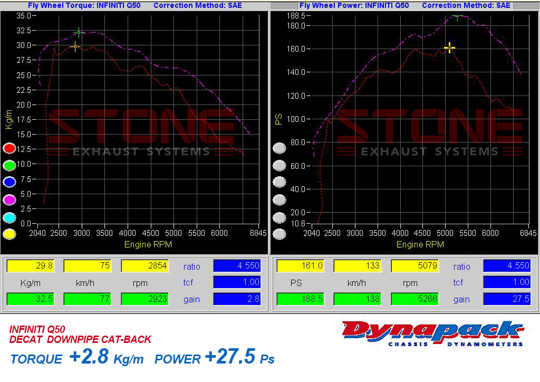Screen dimensions: 540x382
Task: Click the power panel ratio value 4.550
Action: click(507, 265)
